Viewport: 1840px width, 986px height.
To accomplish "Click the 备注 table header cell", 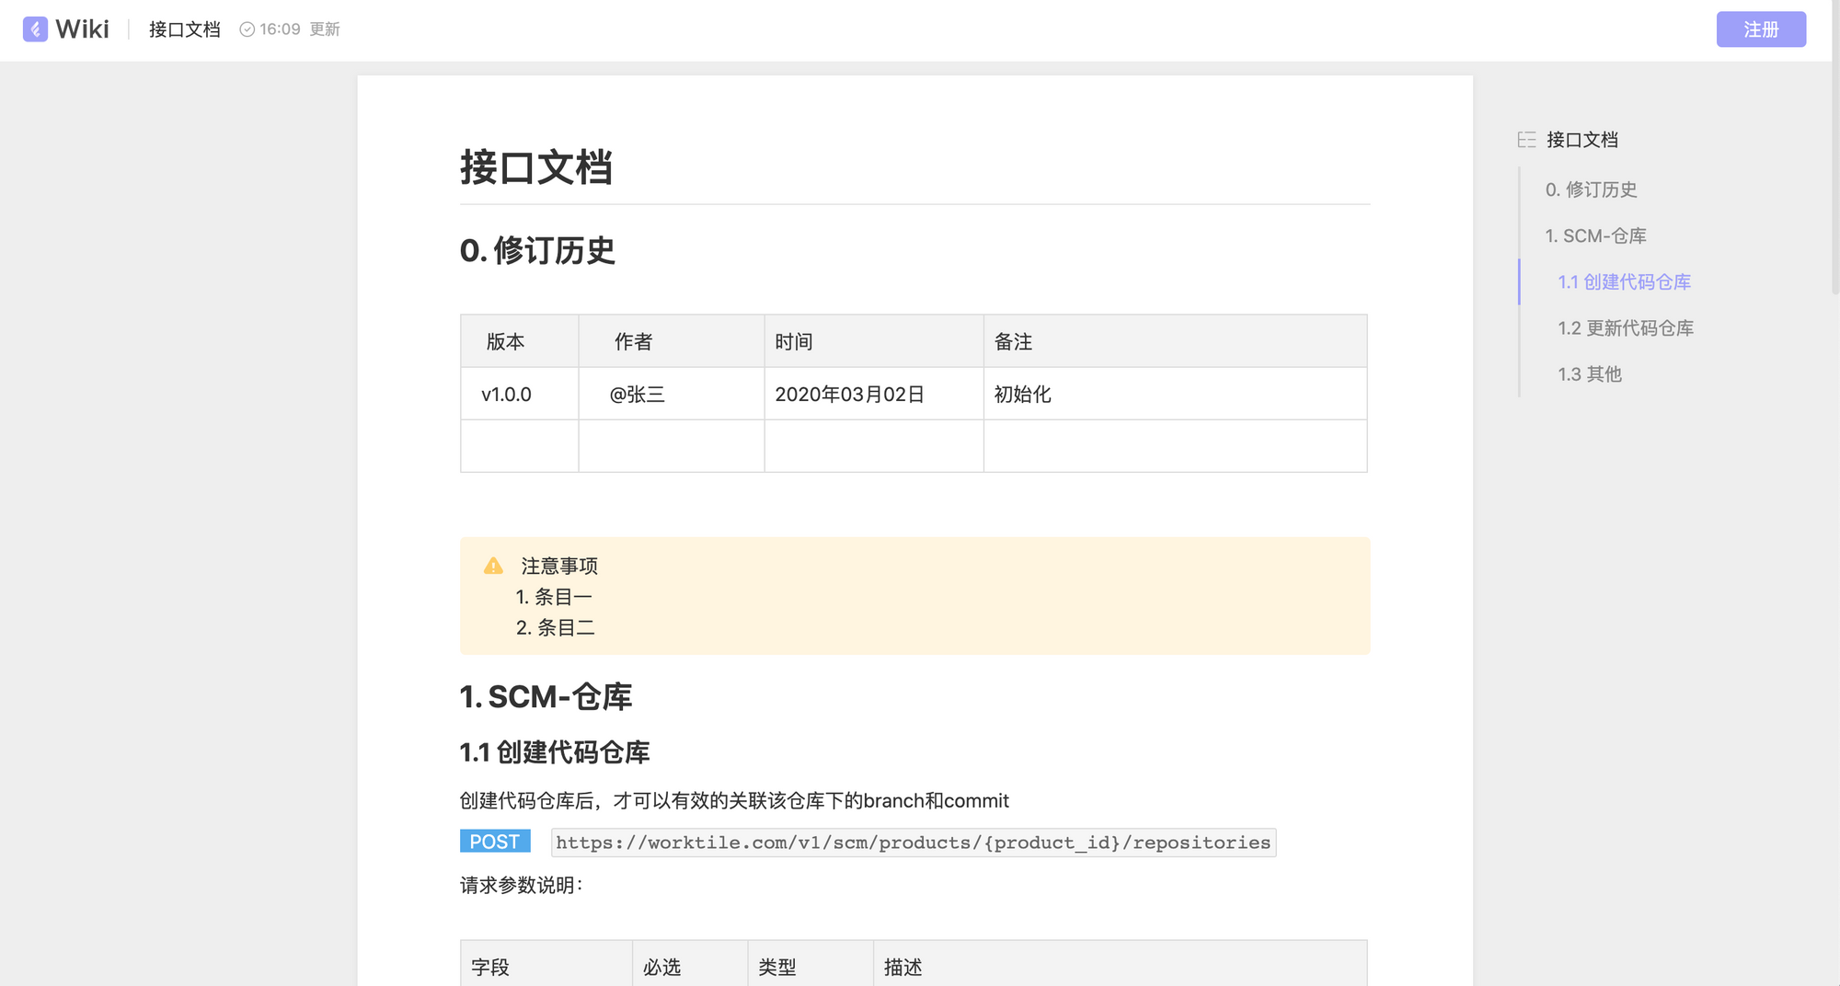I will click(x=1175, y=341).
